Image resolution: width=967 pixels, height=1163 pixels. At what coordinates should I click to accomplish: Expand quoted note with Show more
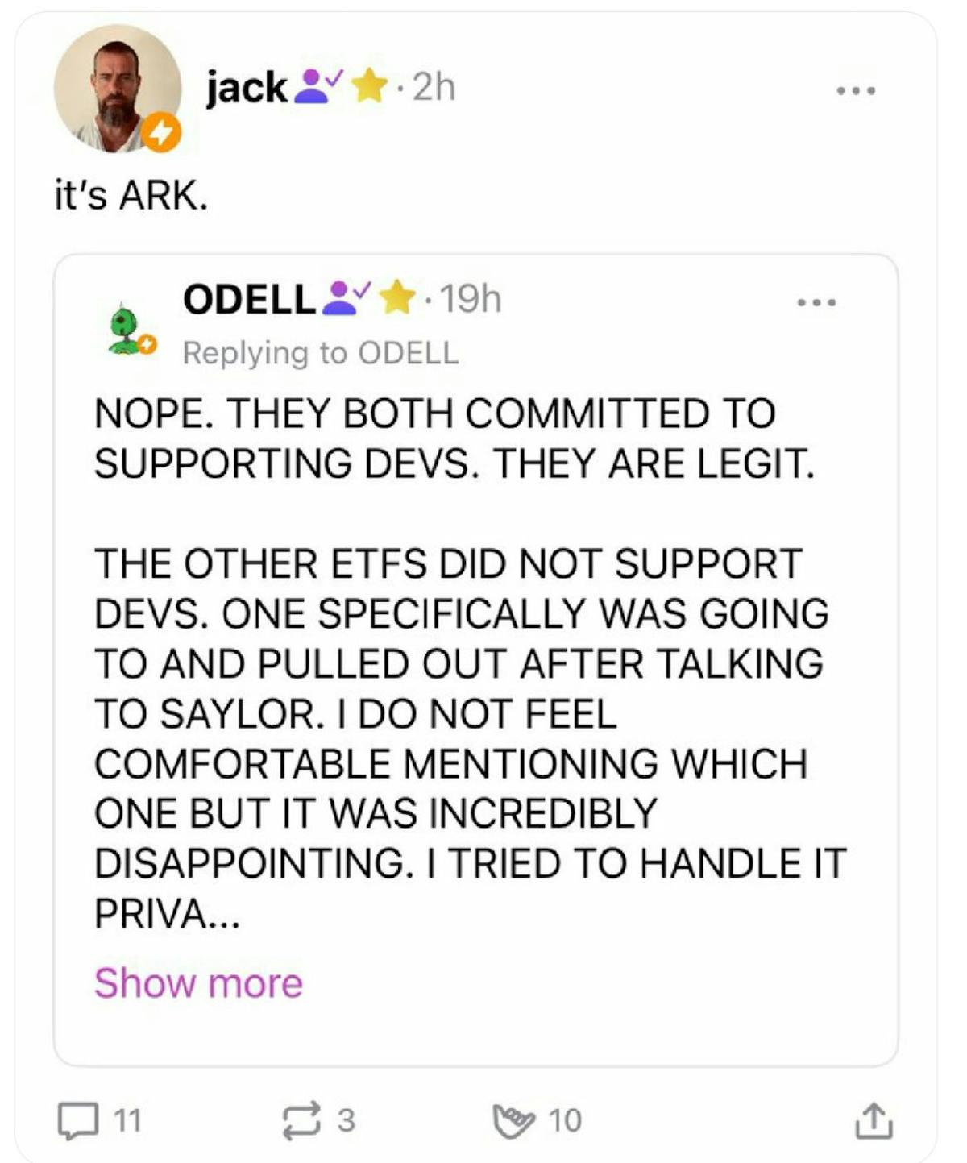[198, 983]
